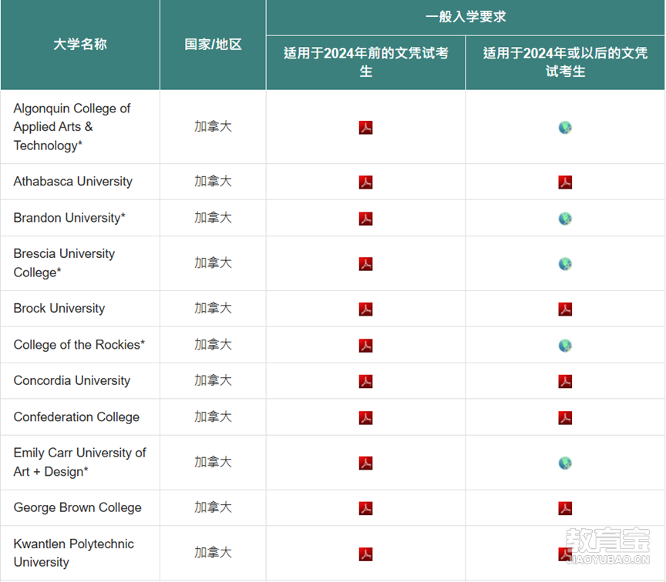The width and height of the screenshot is (666, 582).
Task: Select the Kwantlen Polytechnic University name
Action: [x=73, y=553]
